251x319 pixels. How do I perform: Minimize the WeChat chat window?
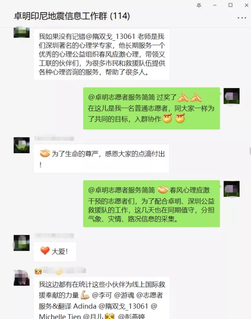215,5
